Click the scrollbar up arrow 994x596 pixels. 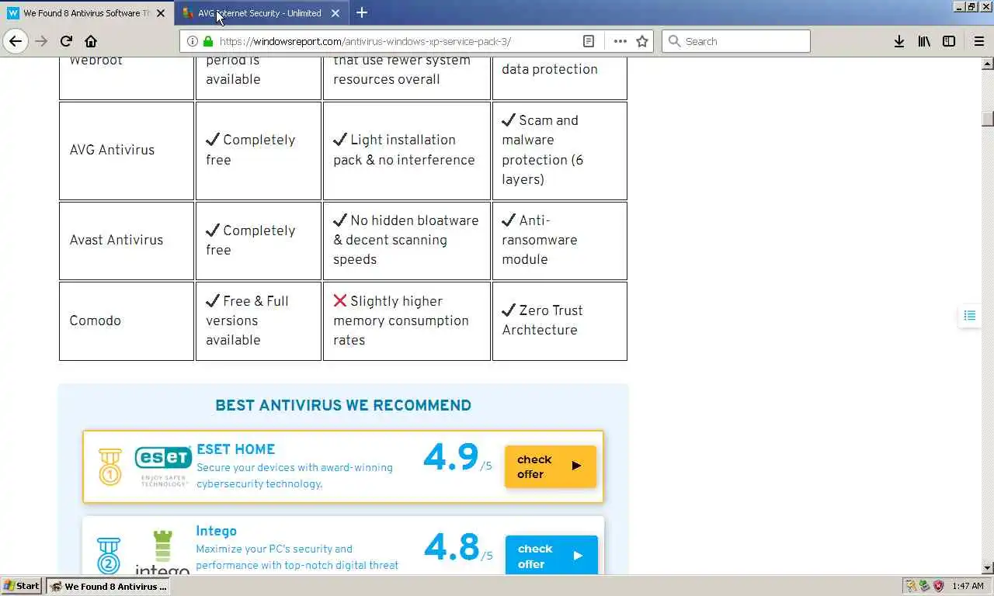click(x=987, y=64)
